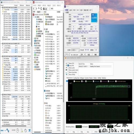Click the 验证 Validate button in CPU-Z
The height and width of the screenshot is (134, 134).
[x=89, y=54]
